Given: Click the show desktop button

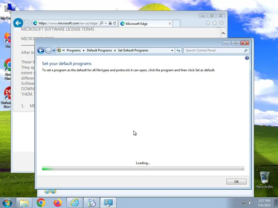Looking at the screenshot, I should tap(276, 203).
